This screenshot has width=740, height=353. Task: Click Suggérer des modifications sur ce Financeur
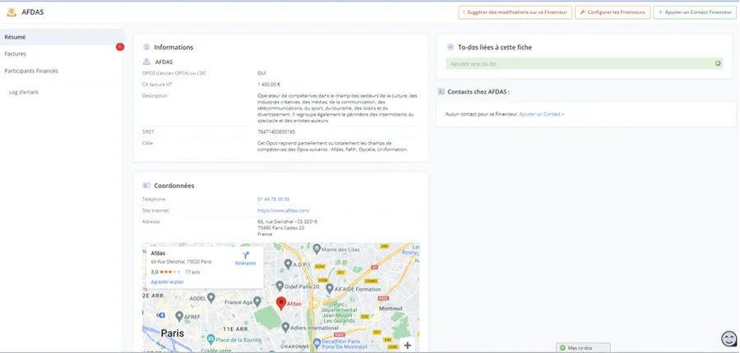(515, 12)
